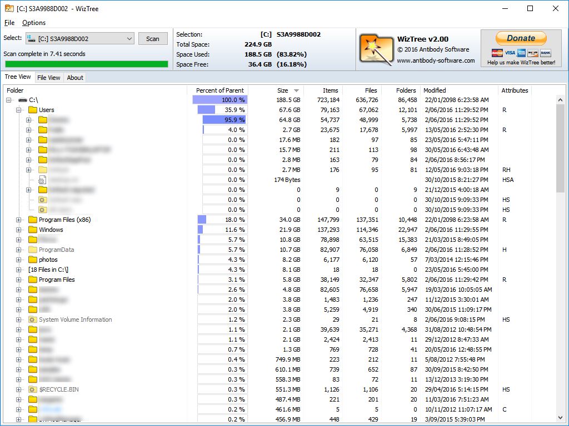The image size is (569, 426).
Task: Click the BANK payment icon
Action: tap(546, 53)
